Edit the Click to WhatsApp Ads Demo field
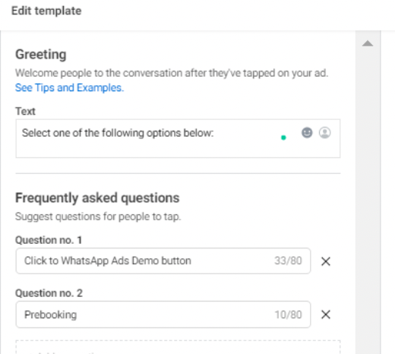Viewport: 395px width, 354px height. (163, 261)
